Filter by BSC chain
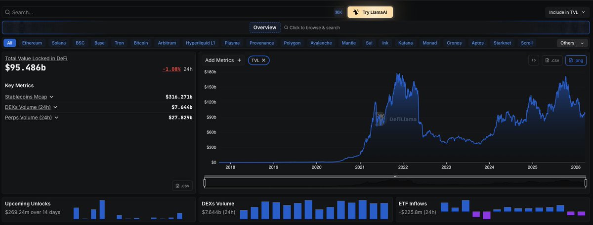This screenshot has height=225, width=593. tap(80, 43)
